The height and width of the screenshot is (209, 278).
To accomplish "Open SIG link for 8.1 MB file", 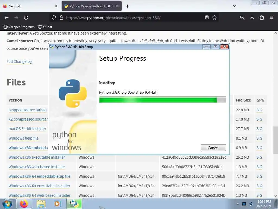I will point(259,138).
